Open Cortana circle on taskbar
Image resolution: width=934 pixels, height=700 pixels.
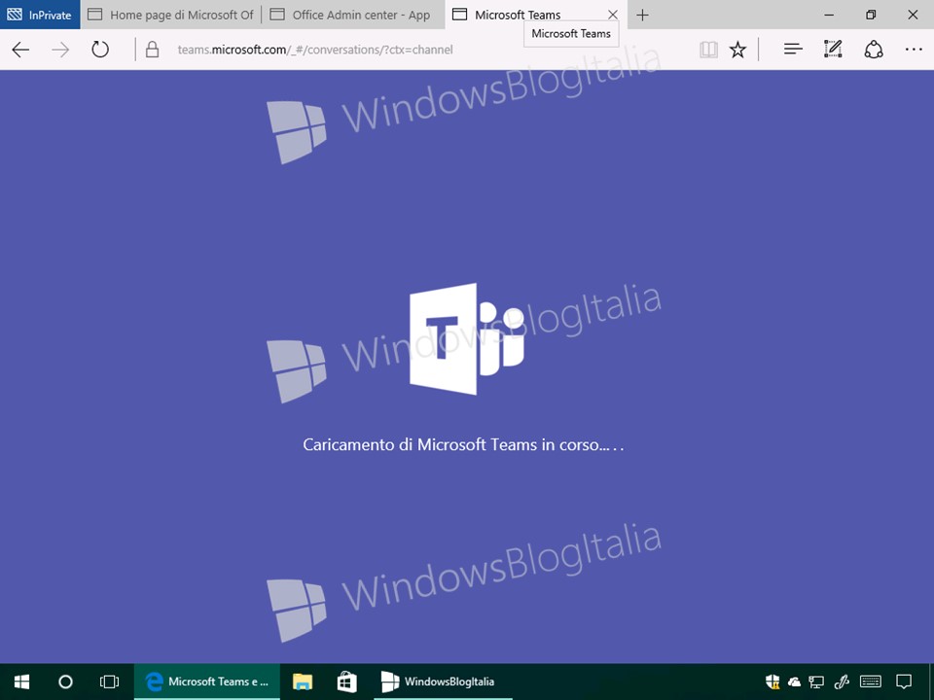coord(65,682)
